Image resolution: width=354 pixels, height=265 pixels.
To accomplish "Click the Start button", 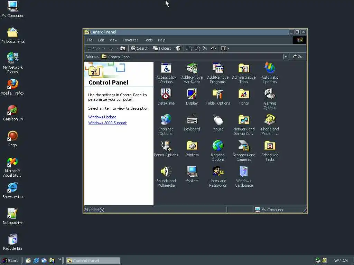I will pyautogui.click(x=10, y=261).
